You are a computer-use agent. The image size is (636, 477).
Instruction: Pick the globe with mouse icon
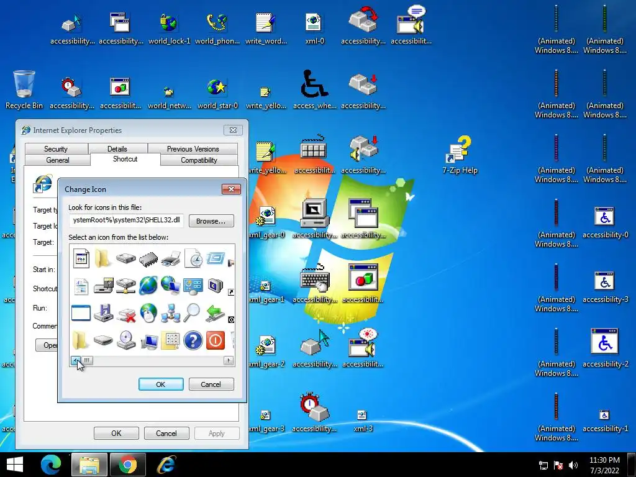click(x=148, y=313)
